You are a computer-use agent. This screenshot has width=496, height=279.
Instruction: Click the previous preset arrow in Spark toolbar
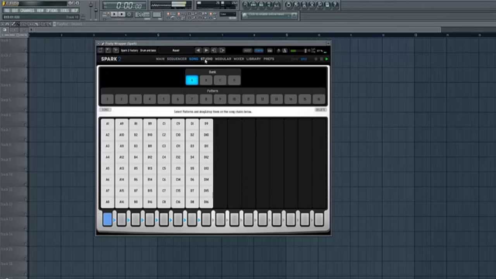pyautogui.click(x=198, y=50)
